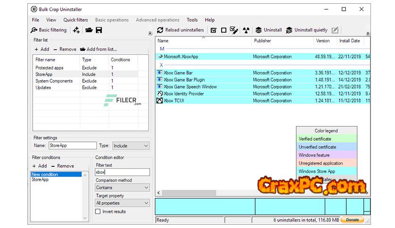Viewport: 395px width, 228px height.
Task: Enable the Invert results checkbox
Action: (x=98, y=212)
